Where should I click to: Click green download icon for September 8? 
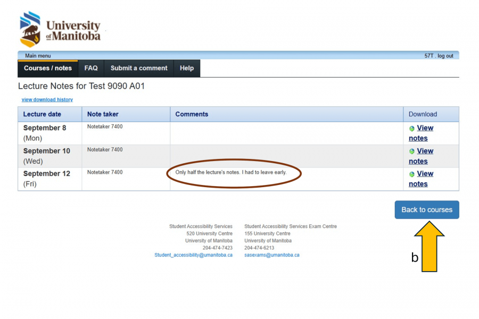click(411, 129)
